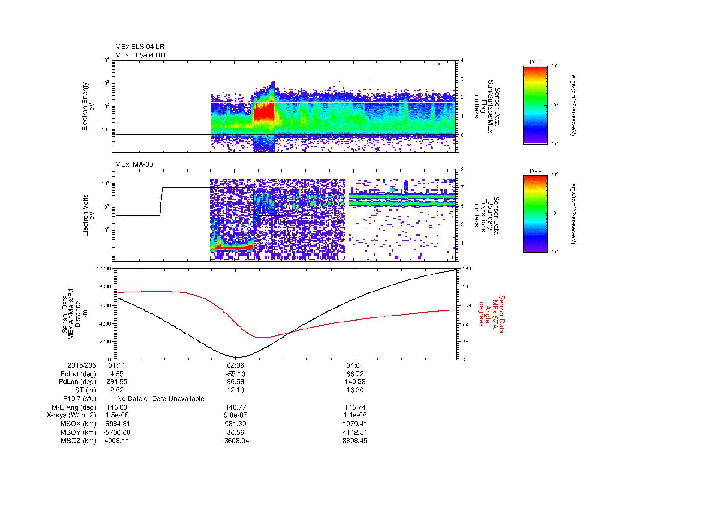Click 'No Data or Data Unavailable' text
This screenshot has height=511, width=724.
coord(161,399)
